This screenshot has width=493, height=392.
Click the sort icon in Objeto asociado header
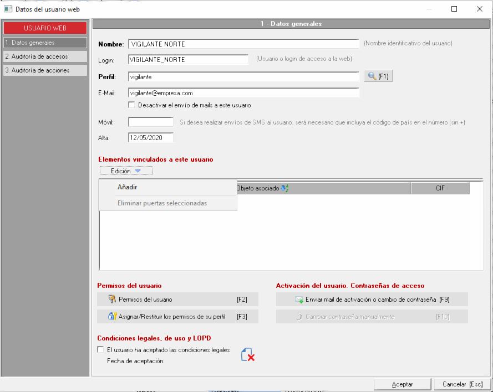coord(284,188)
